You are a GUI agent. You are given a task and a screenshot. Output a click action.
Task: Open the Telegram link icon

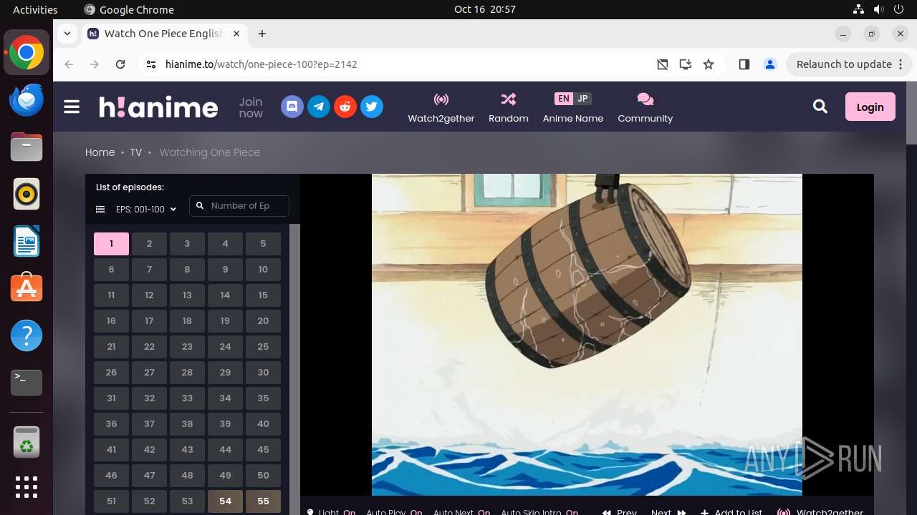[x=319, y=107]
